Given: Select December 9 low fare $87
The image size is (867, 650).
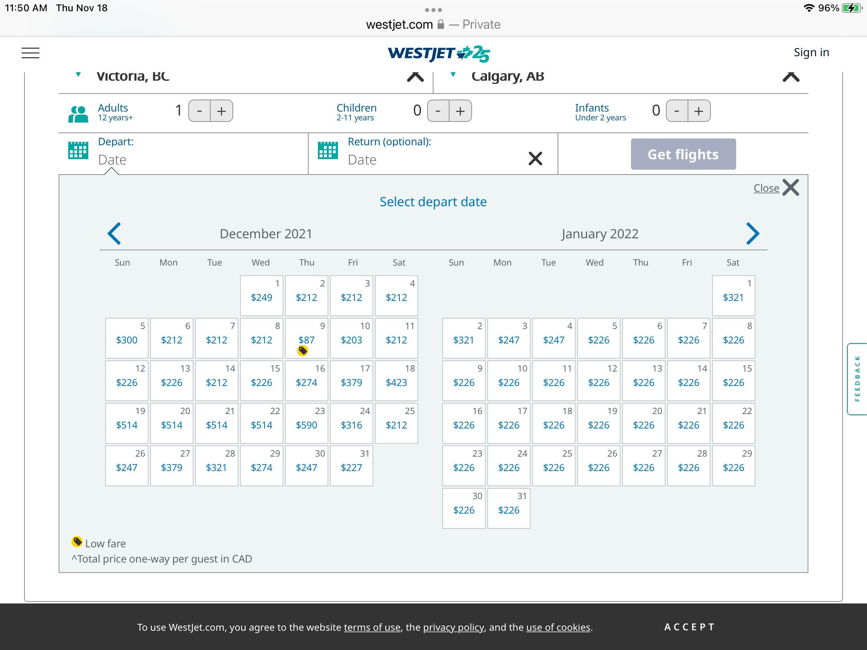Looking at the screenshot, I should 307,338.
